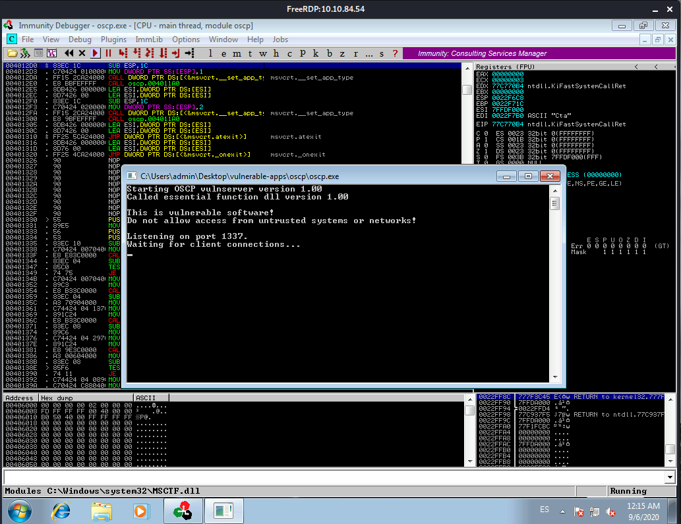This screenshot has width=681, height=524.
Task: Open the View menu
Action: (51, 39)
